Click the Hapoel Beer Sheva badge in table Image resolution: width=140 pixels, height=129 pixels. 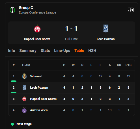pos(24,99)
